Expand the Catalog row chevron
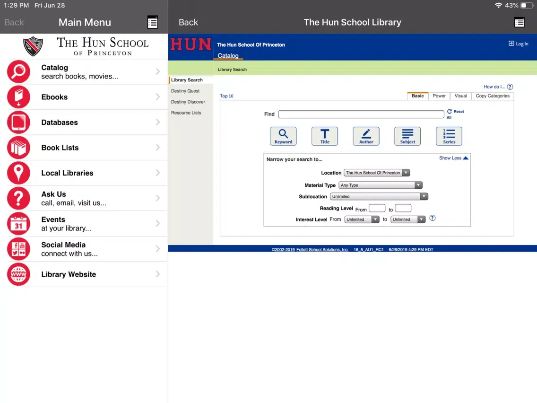 [x=157, y=71]
